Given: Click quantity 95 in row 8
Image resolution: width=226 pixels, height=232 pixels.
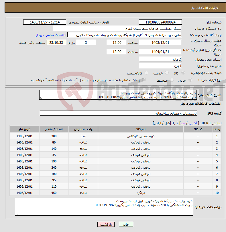Looking at the screenshot, I should 54,180.
